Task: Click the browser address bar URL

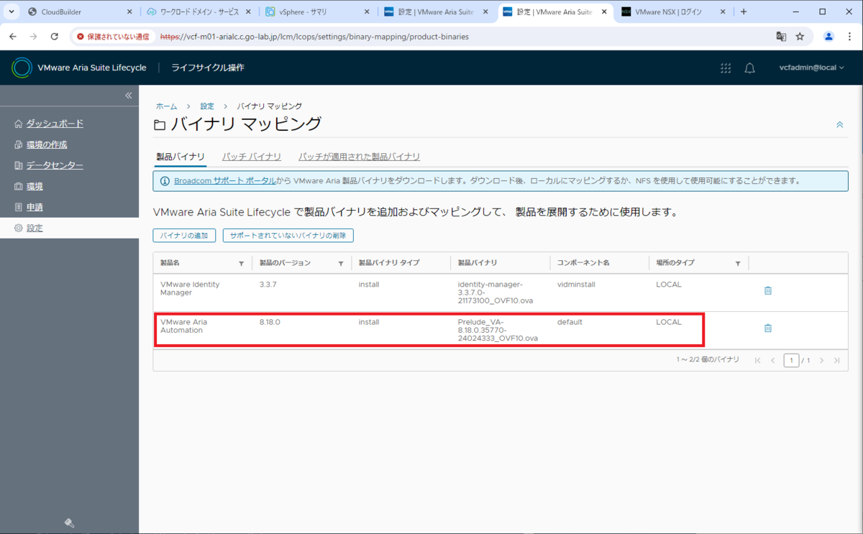Action: click(314, 36)
